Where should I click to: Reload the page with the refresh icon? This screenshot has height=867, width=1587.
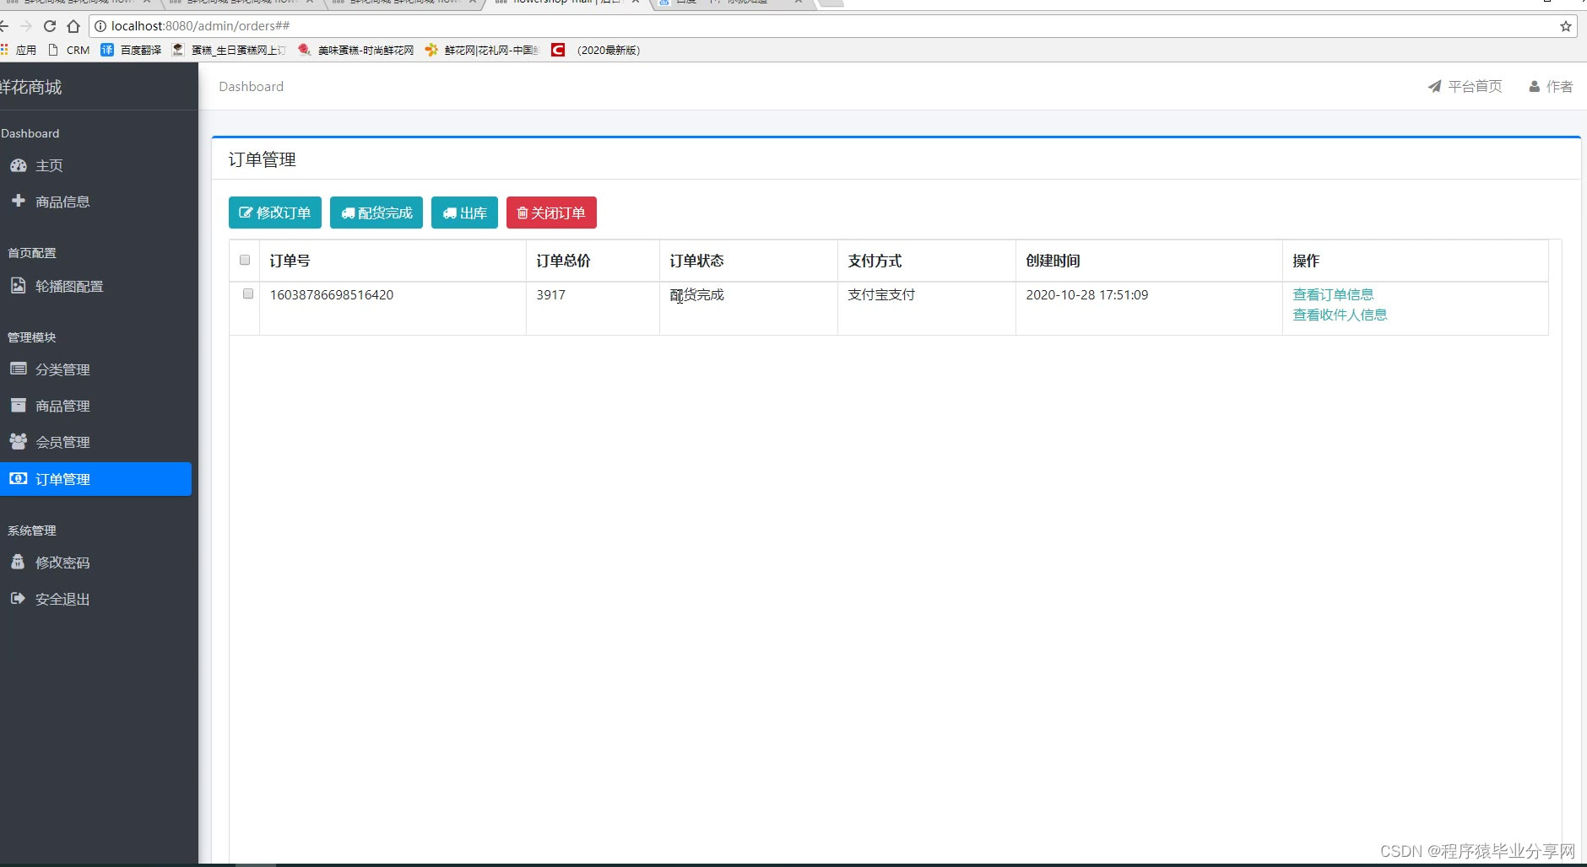click(x=50, y=26)
